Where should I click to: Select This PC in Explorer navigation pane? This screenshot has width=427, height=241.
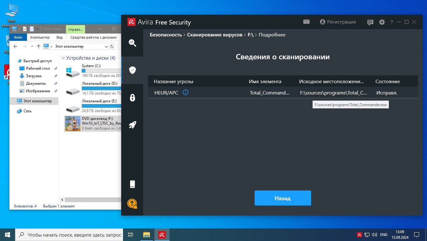[34, 101]
